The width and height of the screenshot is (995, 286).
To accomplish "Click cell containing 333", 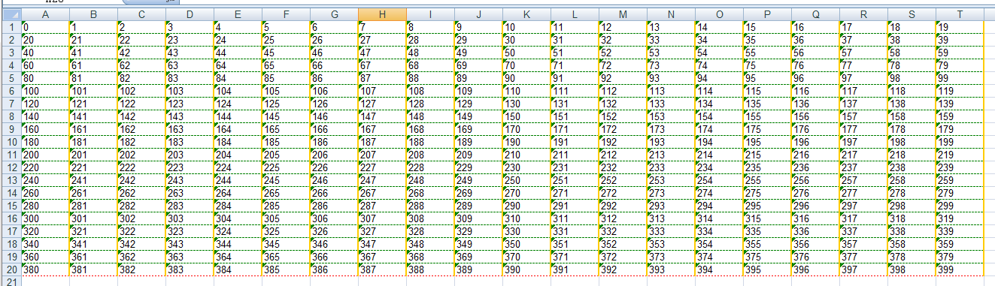I will tap(671, 231).
